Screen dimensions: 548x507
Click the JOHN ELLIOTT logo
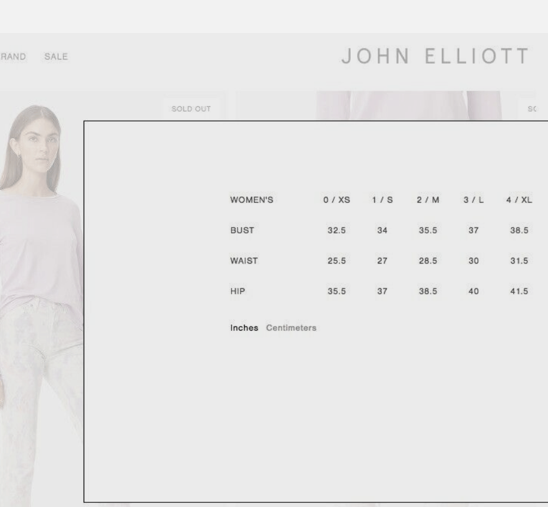point(435,56)
